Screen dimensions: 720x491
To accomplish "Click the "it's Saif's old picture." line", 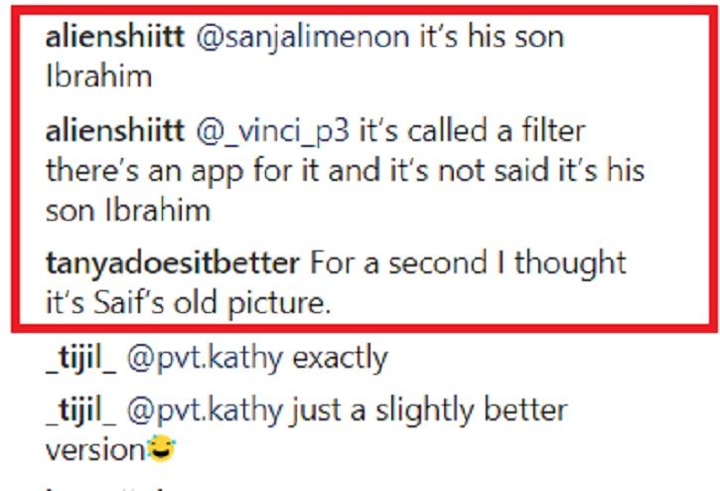I will 189,303.
